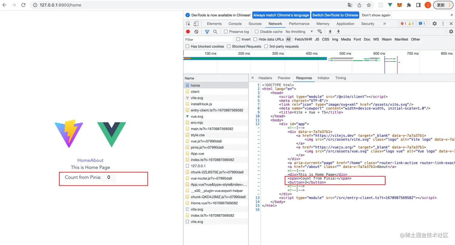Viewport: 455px width, 245px height.
Task: Check the Disable cache option
Action: pos(257,32)
